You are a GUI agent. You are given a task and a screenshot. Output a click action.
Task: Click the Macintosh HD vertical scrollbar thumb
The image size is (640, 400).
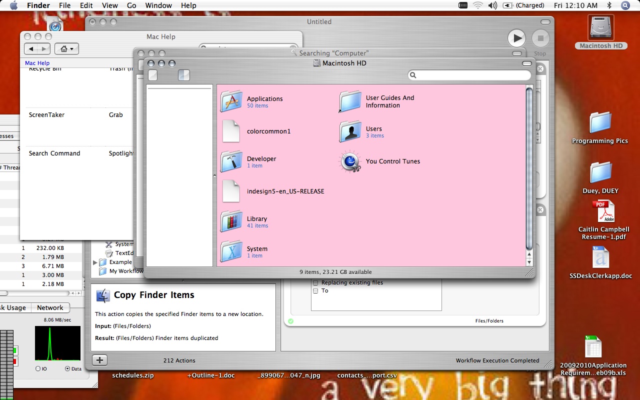click(529, 168)
